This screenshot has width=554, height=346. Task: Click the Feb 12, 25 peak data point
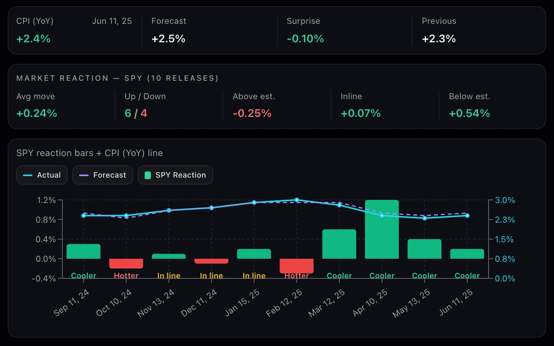297,200
